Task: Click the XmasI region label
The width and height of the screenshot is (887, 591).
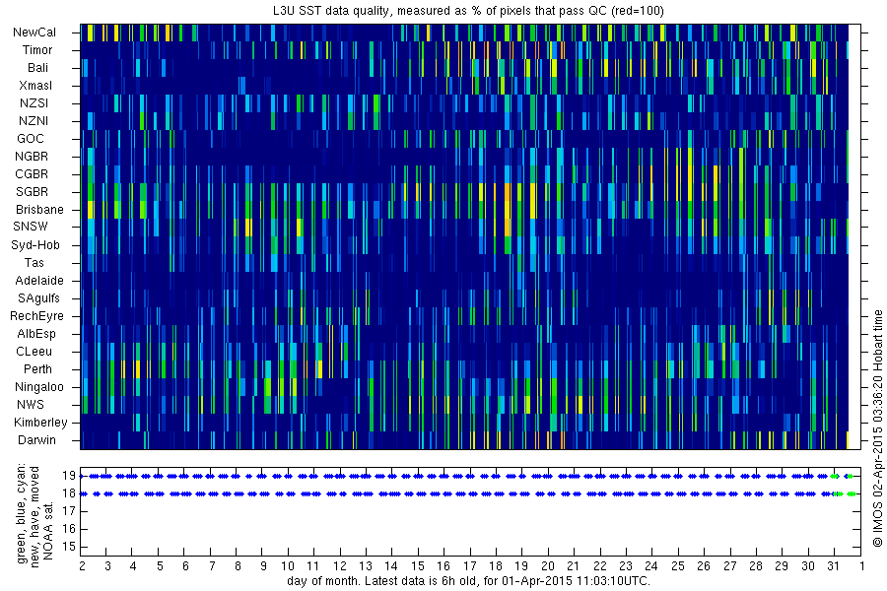Action: [x=35, y=86]
